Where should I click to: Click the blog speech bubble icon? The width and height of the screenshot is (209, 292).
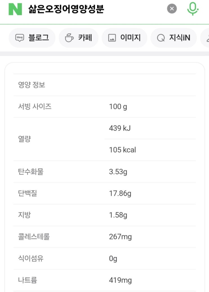[x=19, y=38]
